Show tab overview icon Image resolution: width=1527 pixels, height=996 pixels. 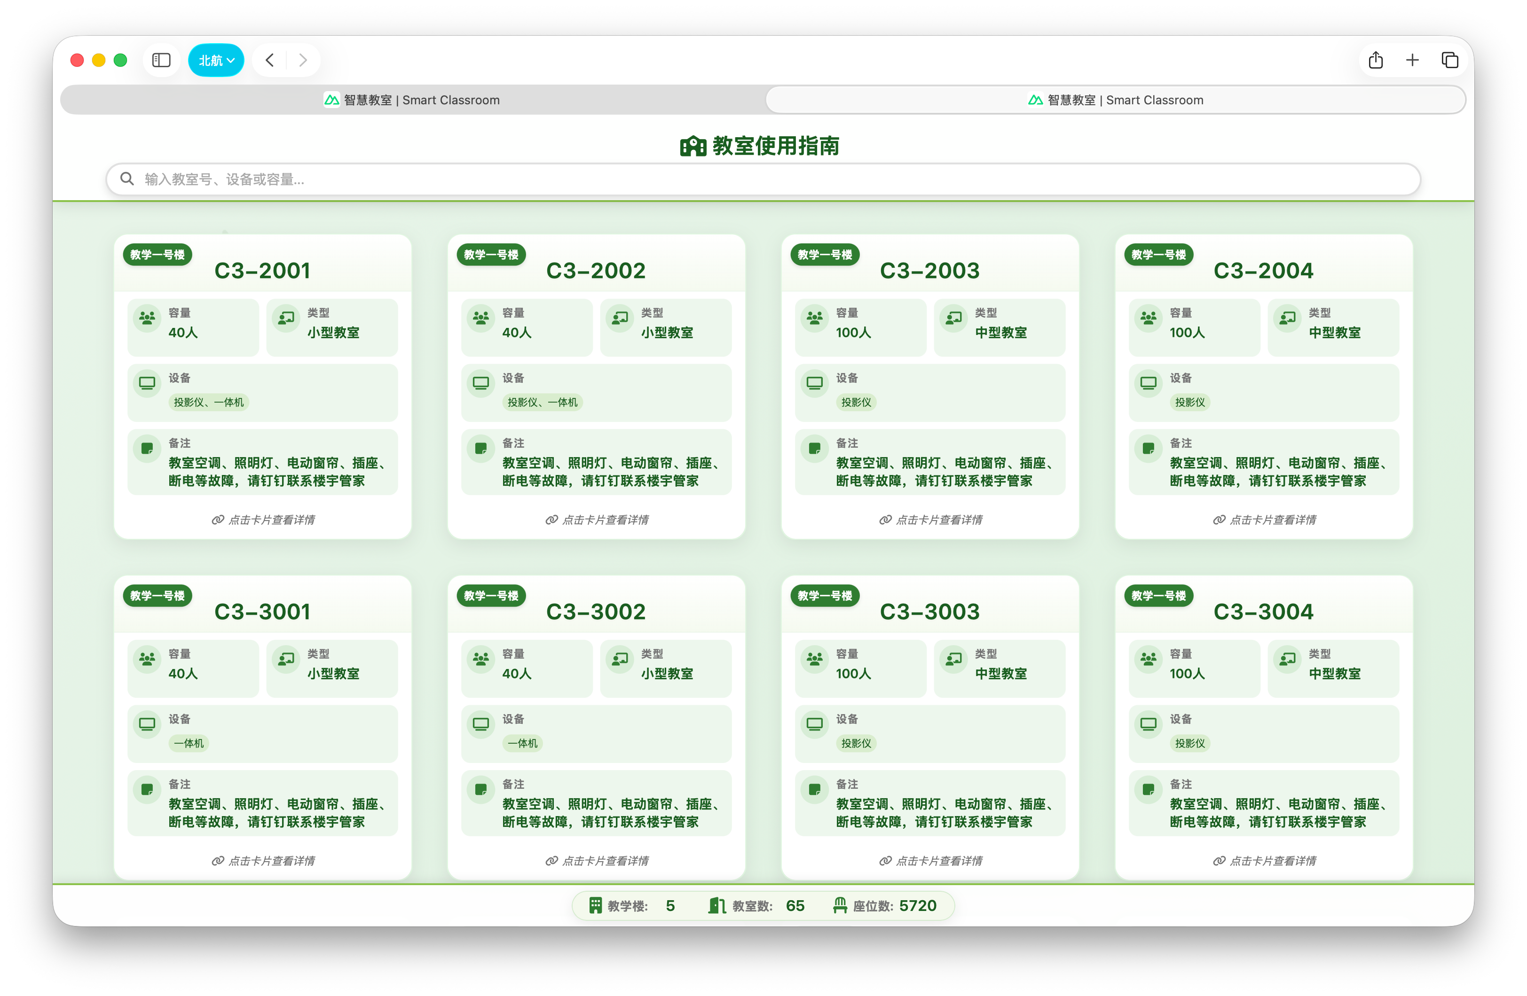click(1449, 60)
